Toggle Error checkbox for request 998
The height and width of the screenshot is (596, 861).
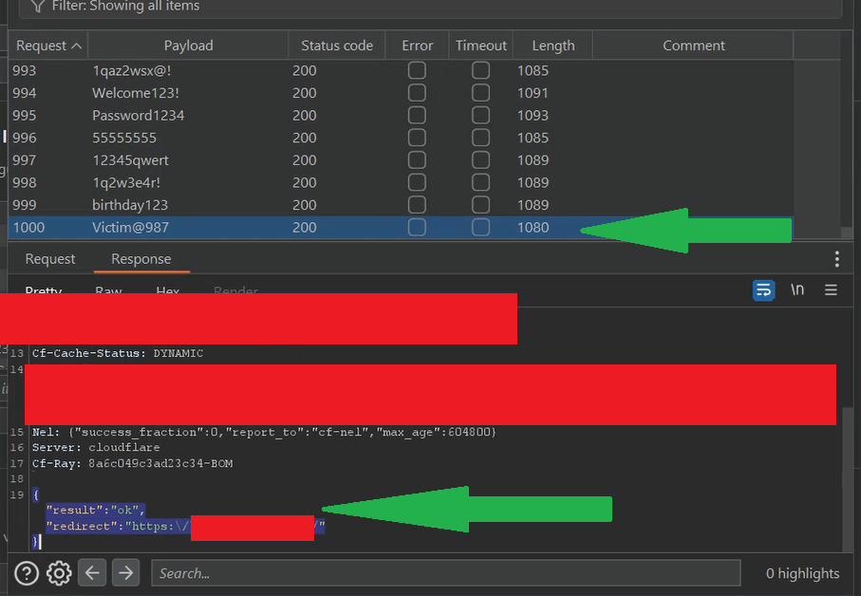417,182
